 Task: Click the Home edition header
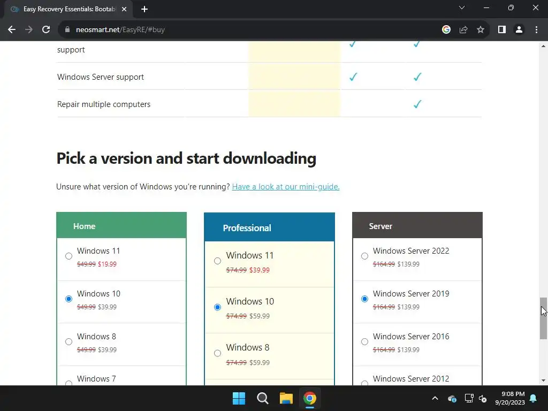coord(121,225)
